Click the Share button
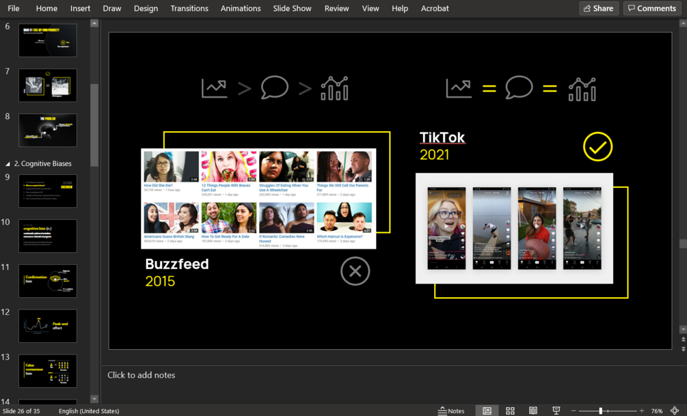 pos(599,8)
